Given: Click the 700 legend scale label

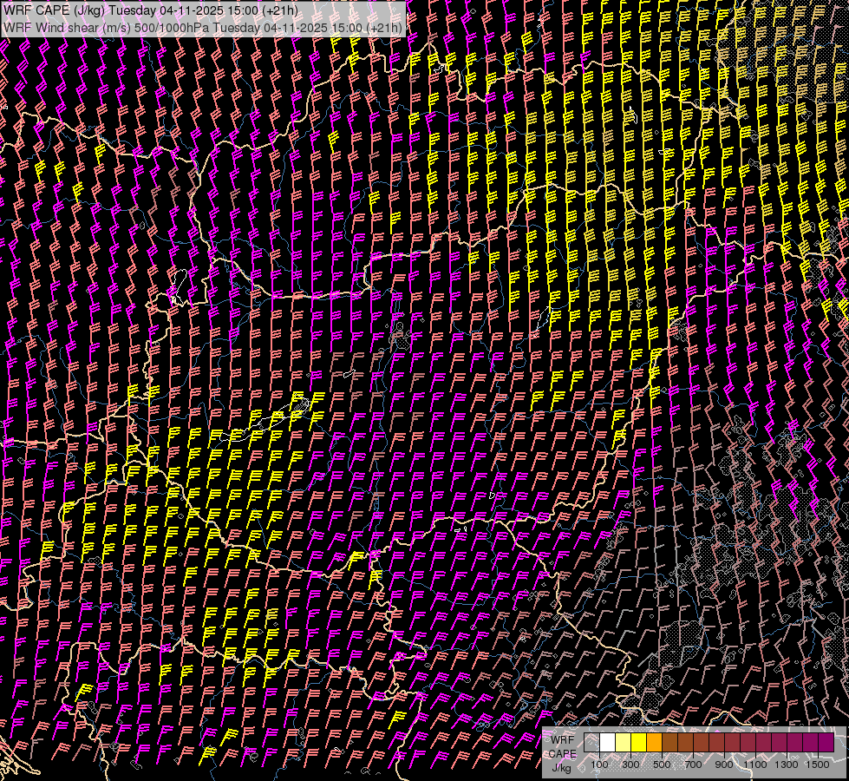Looking at the screenshot, I should pos(693,765).
